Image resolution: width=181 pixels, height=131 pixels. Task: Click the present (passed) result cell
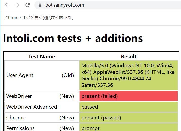coord(129,118)
